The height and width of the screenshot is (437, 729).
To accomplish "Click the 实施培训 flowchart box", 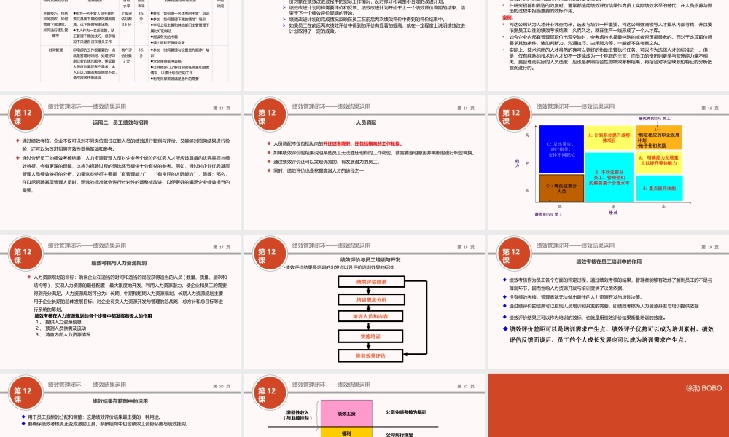I will [x=370, y=336].
